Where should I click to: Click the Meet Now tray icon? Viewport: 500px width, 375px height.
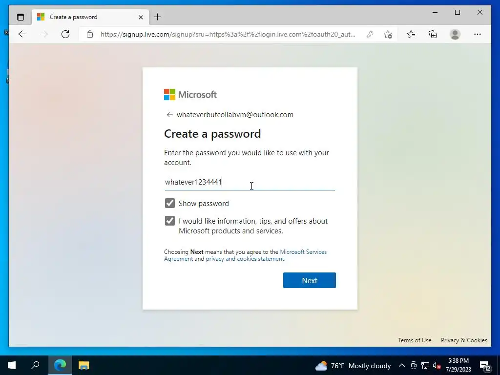[414, 365]
